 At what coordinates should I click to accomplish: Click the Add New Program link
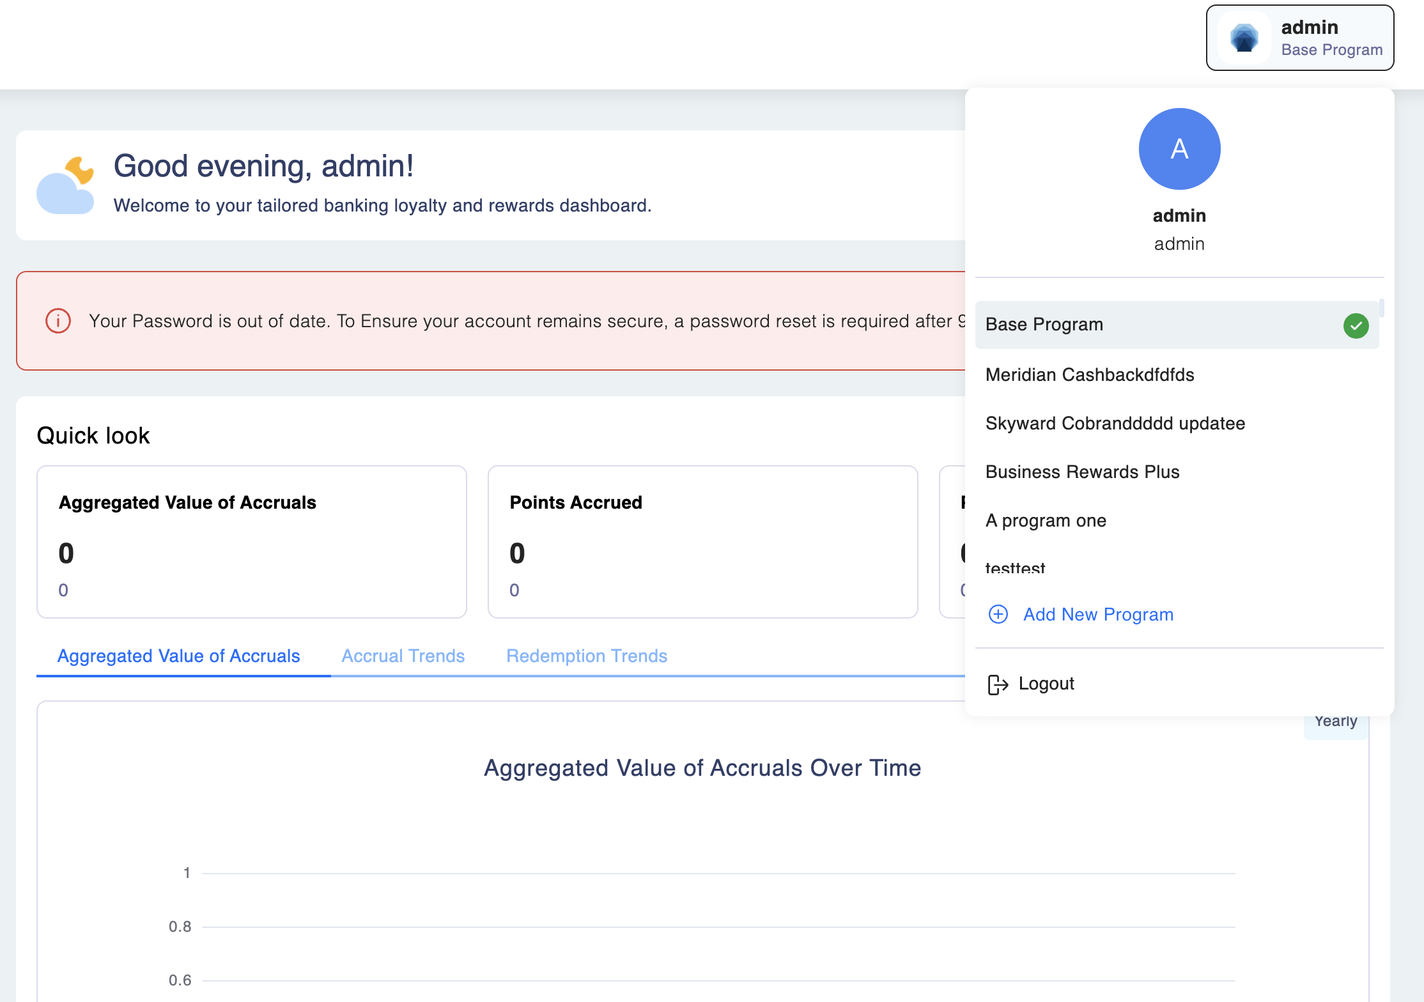pyautogui.click(x=1097, y=614)
